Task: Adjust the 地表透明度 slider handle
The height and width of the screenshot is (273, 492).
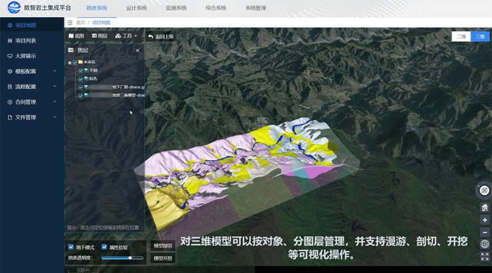Action: [x=130, y=258]
